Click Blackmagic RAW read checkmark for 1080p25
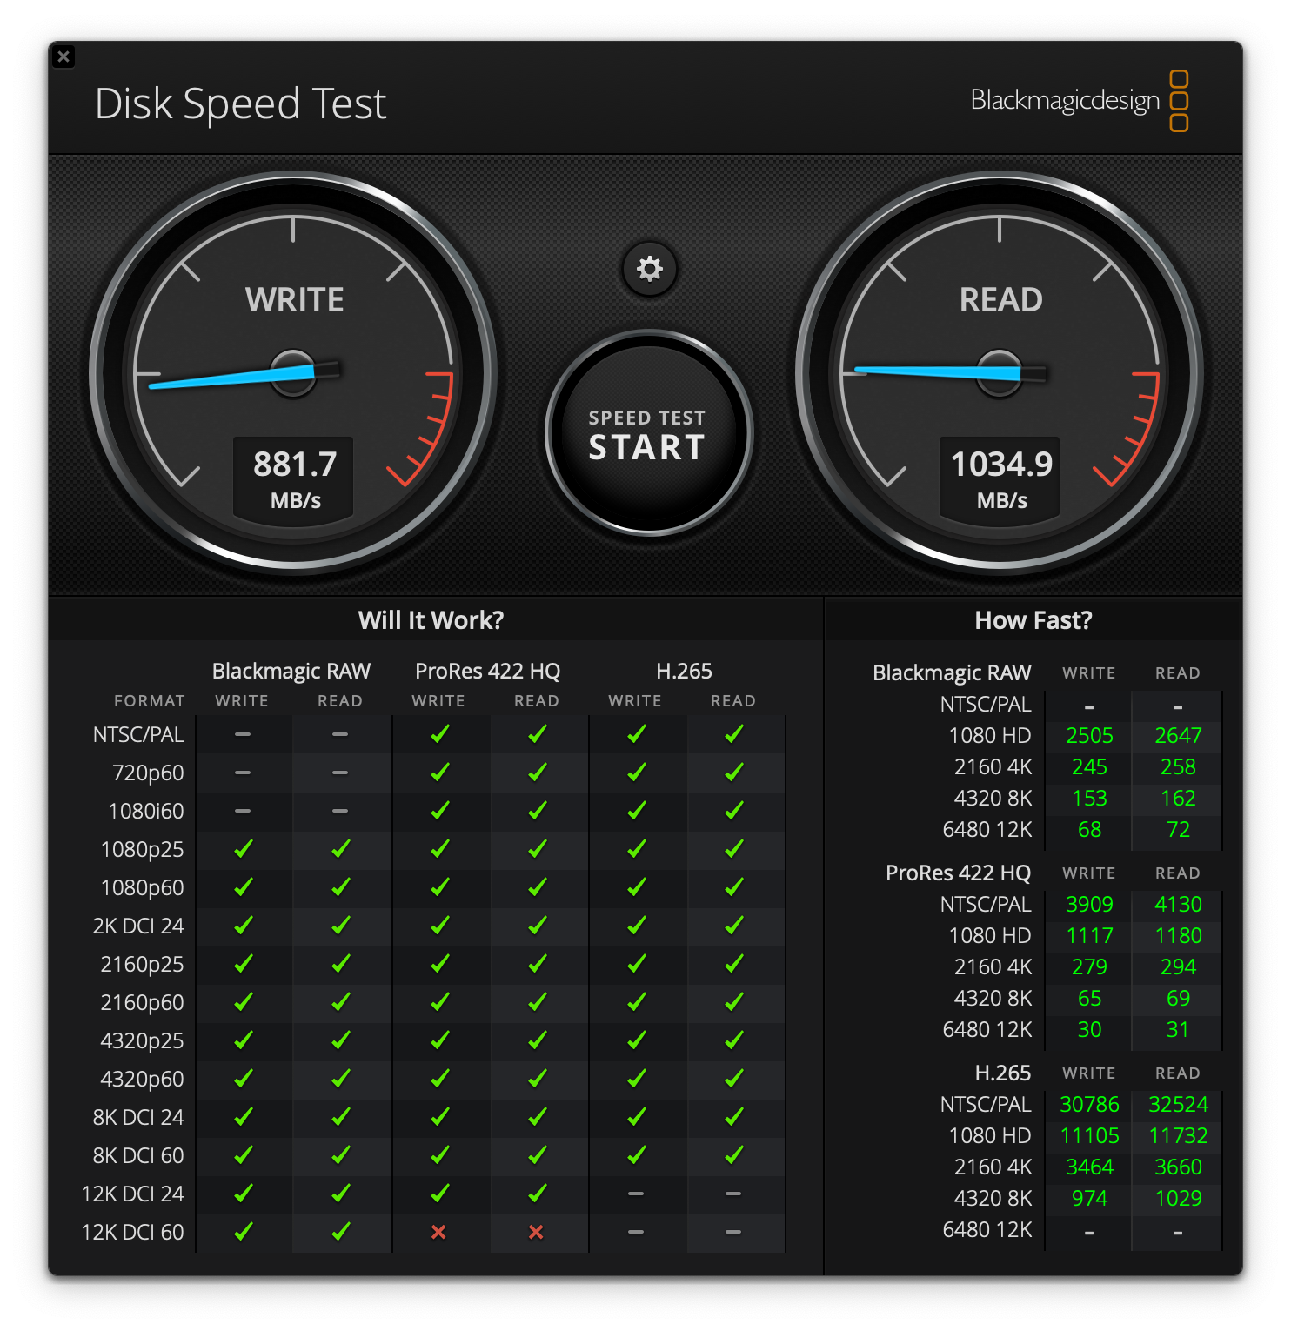Viewport: 1291px width, 1331px height. (x=341, y=848)
